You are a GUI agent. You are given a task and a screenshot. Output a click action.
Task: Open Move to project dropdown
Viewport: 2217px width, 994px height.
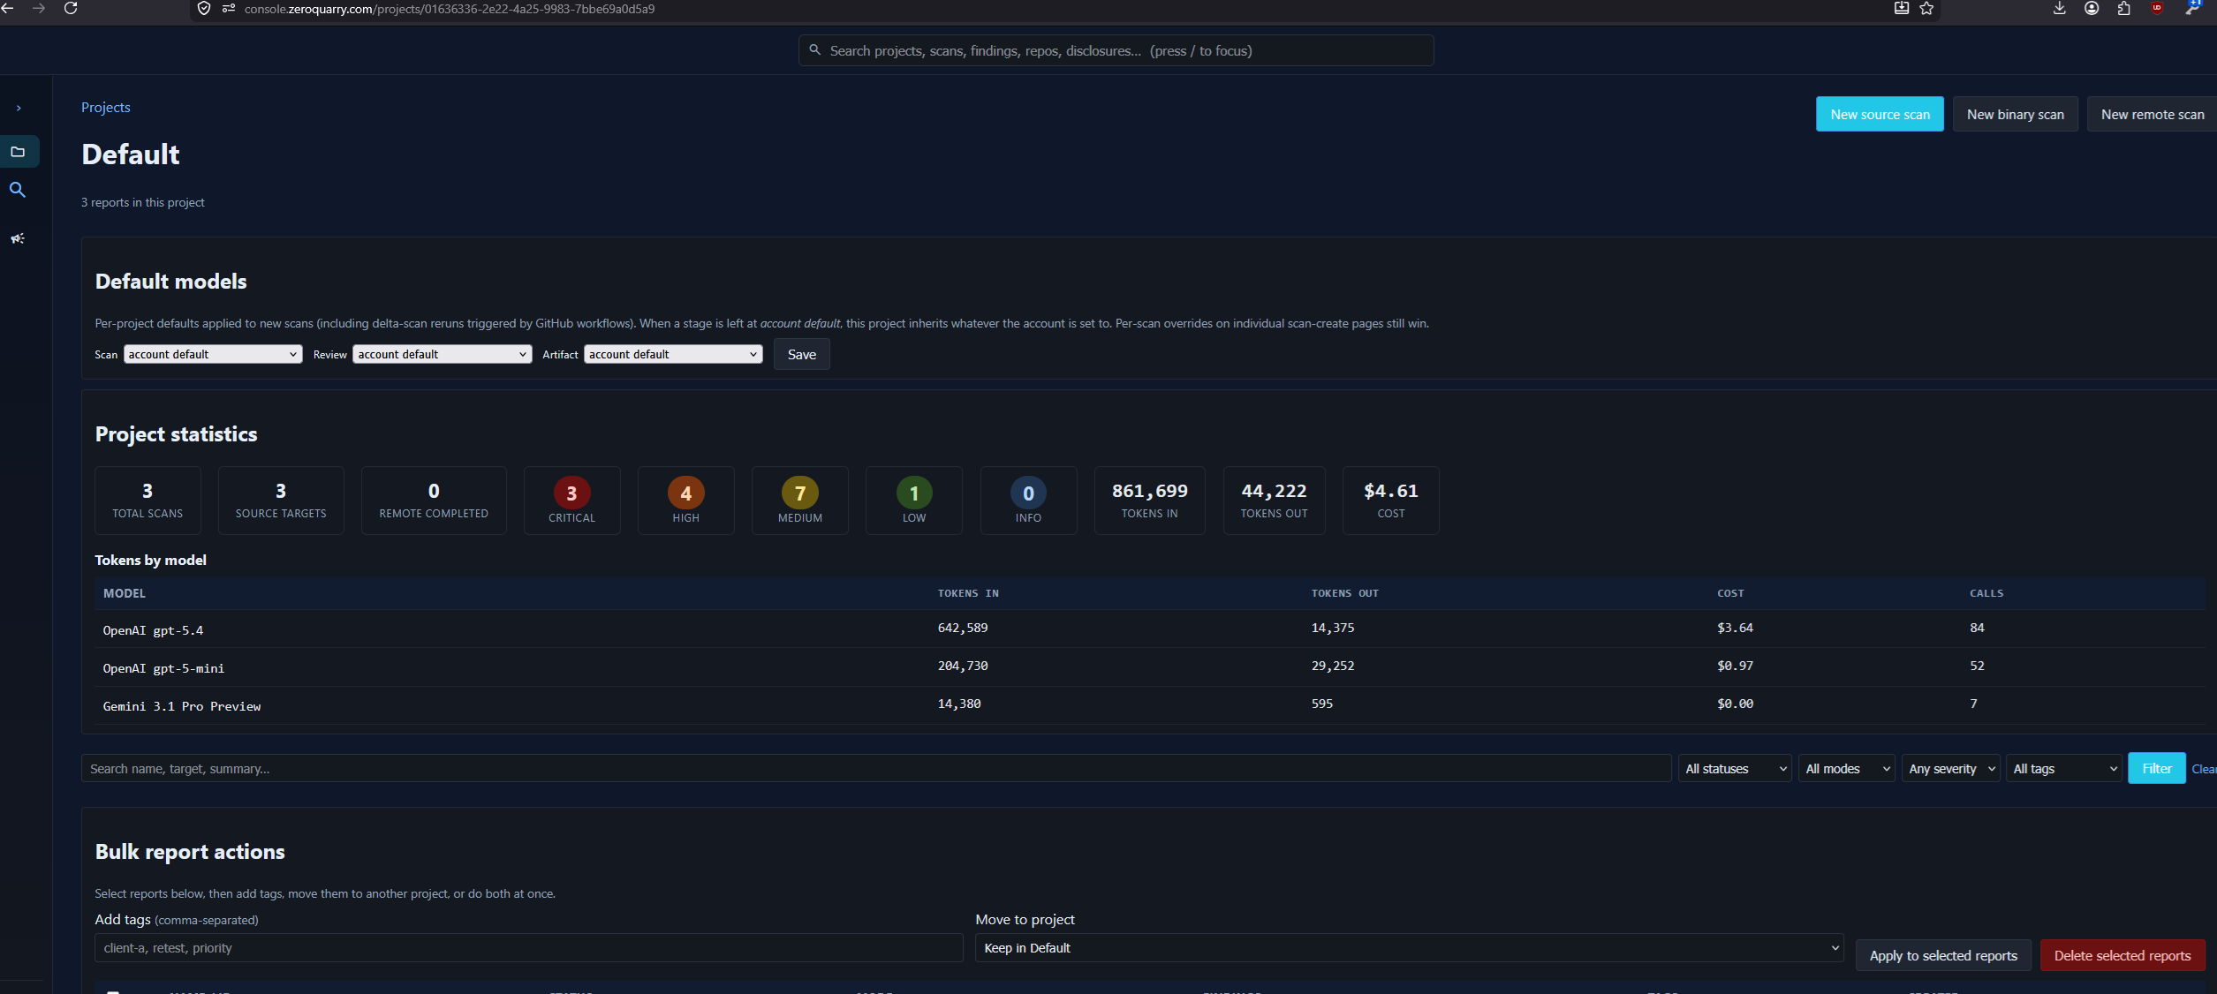coord(1409,948)
